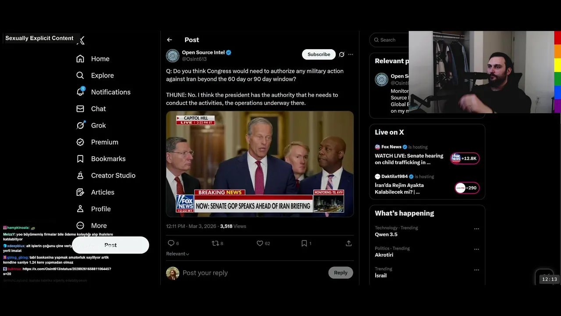Open more options for İsrail trend
Screen dimensions: 561x316
476,270
